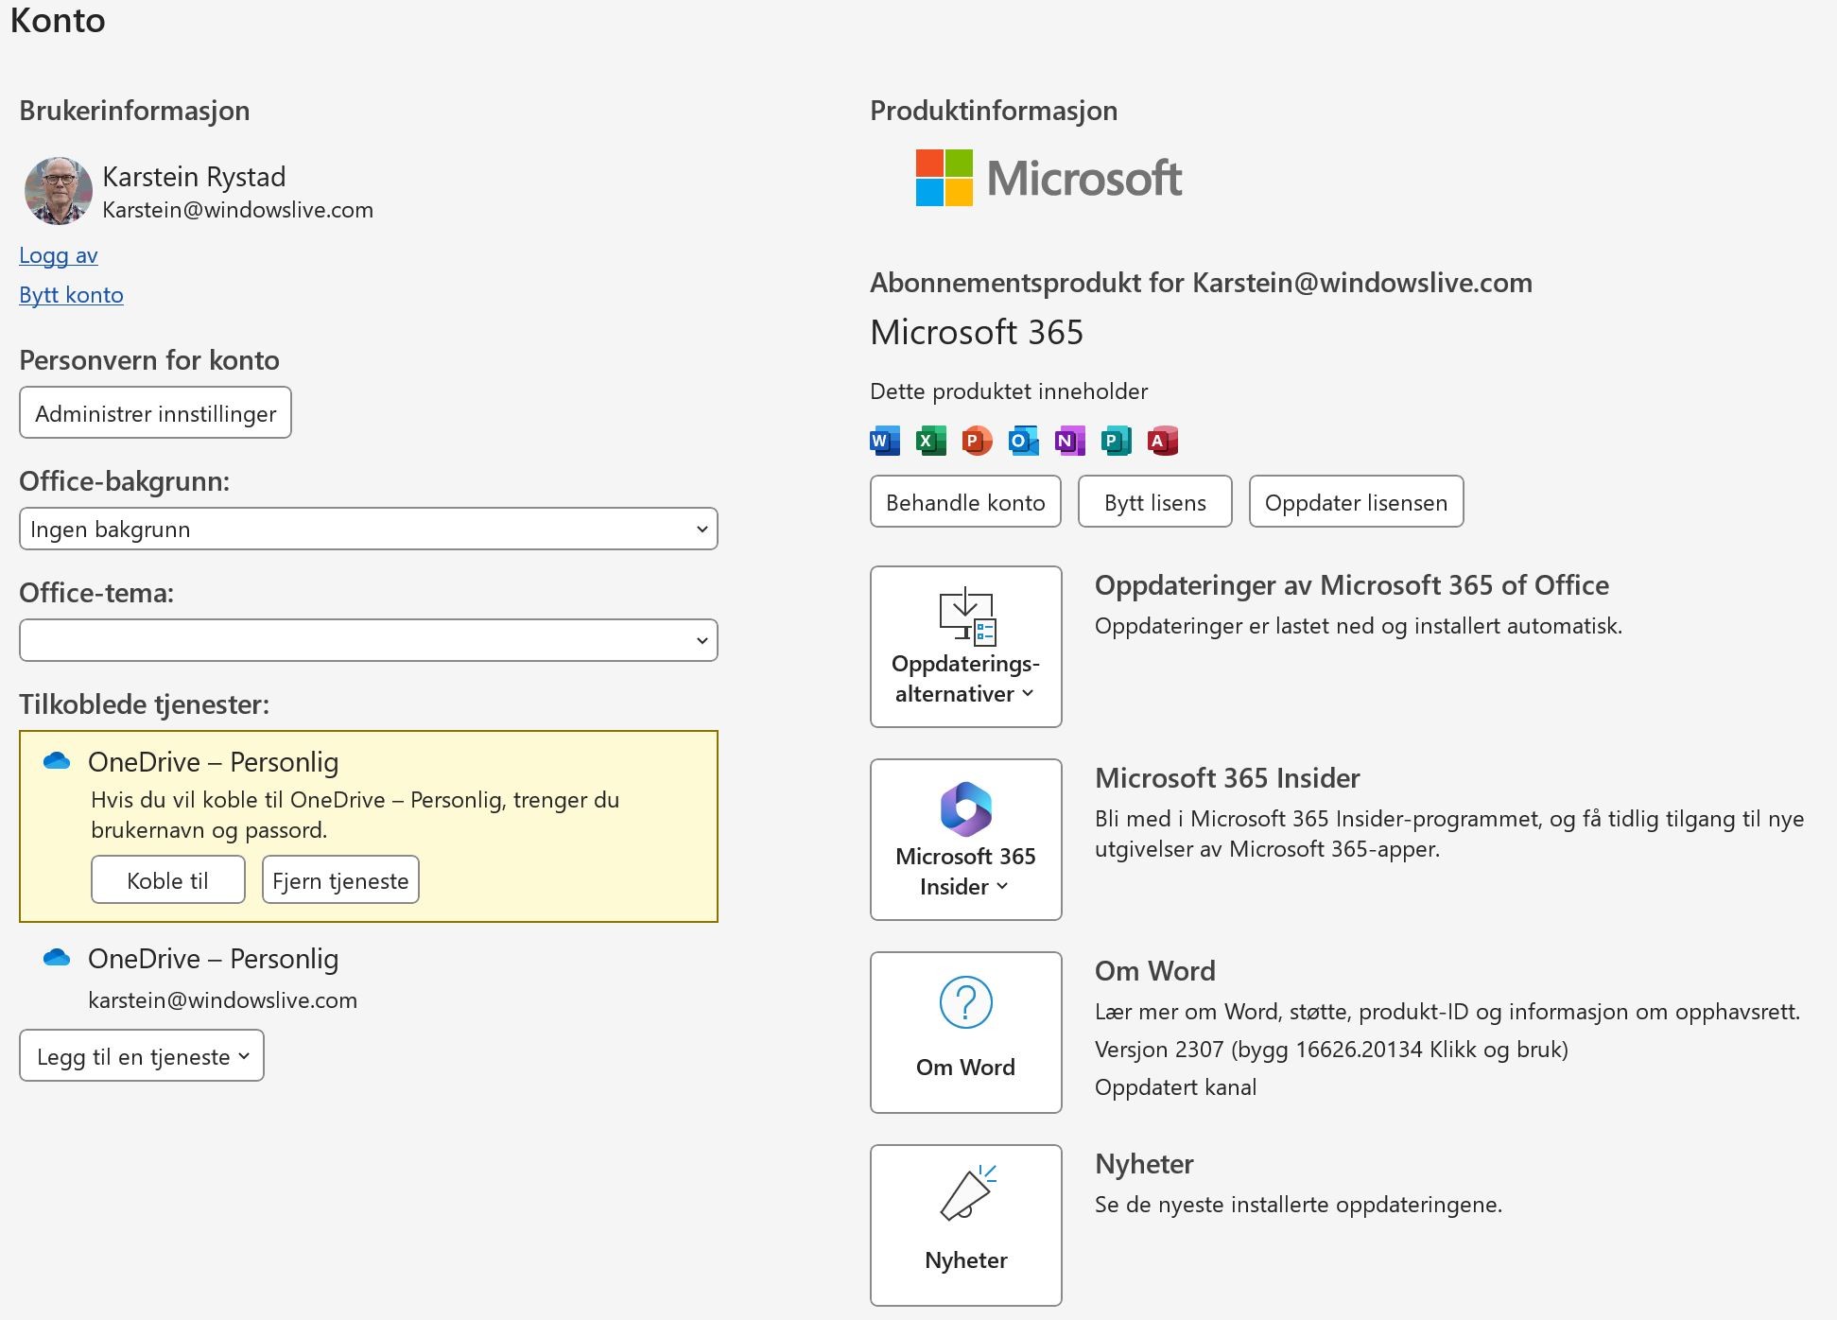
Task: Open Oppdateringsalternativer dropdown button
Action: pyautogui.click(x=965, y=647)
